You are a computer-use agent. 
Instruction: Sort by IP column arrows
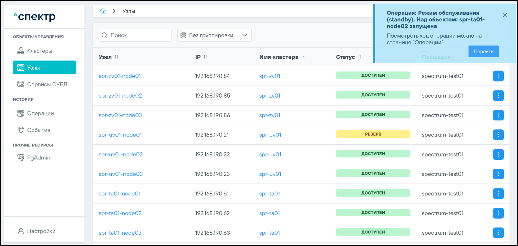coord(205,57)
